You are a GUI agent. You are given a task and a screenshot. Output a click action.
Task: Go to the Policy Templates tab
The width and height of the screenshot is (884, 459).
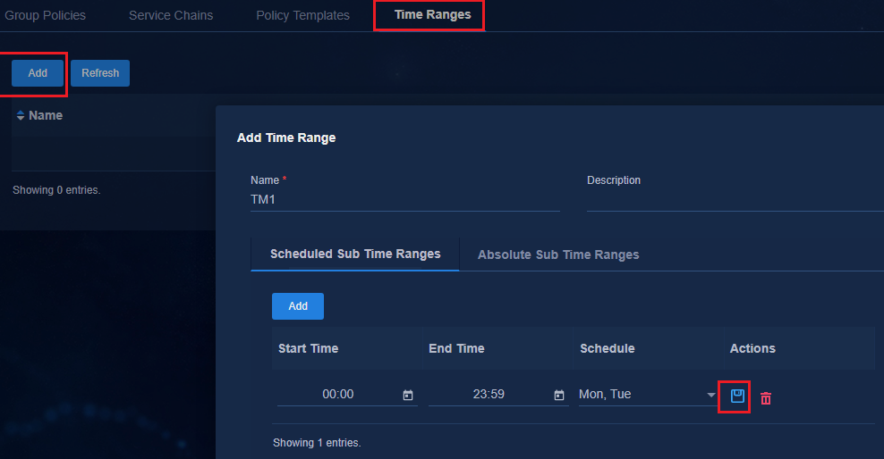tap(302, 15)
